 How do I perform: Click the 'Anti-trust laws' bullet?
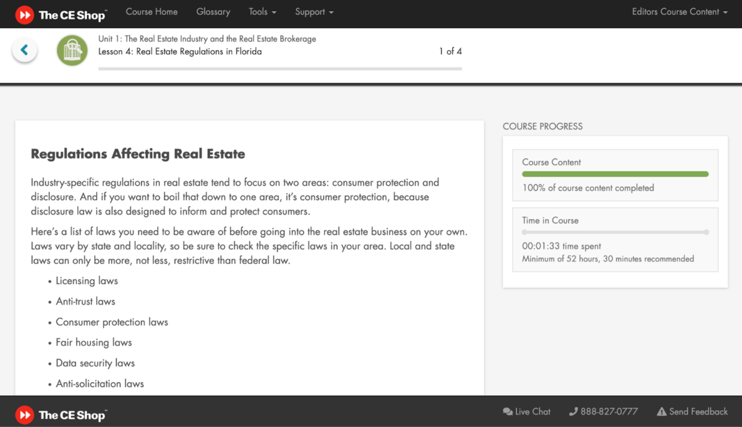85,301
